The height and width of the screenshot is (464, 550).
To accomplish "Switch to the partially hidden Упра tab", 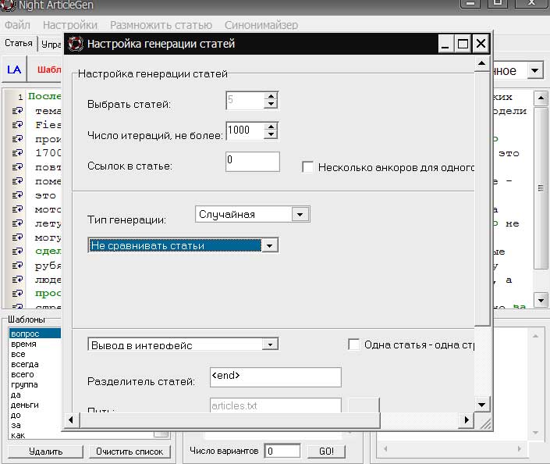I will (x=51, y=45).
